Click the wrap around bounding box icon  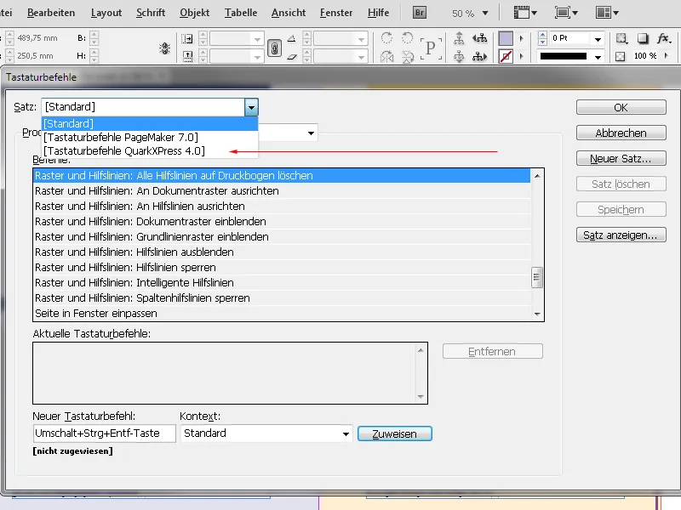[621, 38]
